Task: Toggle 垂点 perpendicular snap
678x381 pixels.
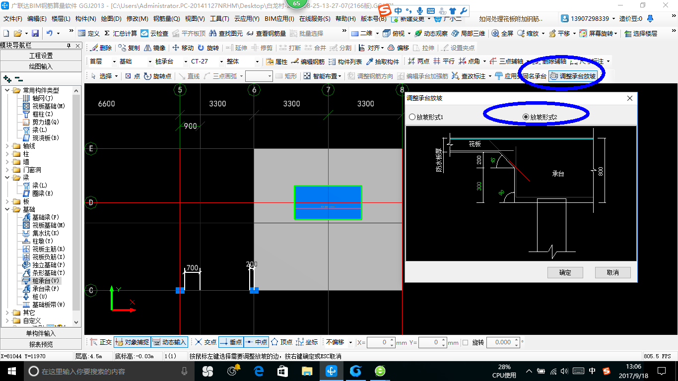Action: click(x=231, y=342)
